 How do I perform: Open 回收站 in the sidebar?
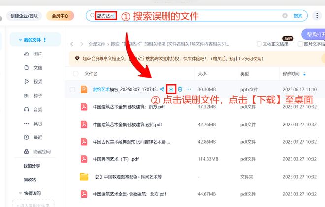pos(30,180)
